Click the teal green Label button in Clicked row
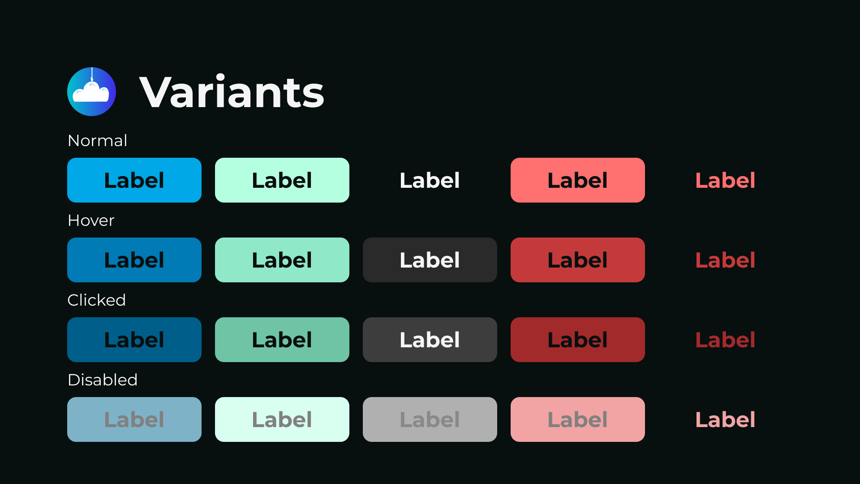Screen dimensions: 860x484 [282, 340]
